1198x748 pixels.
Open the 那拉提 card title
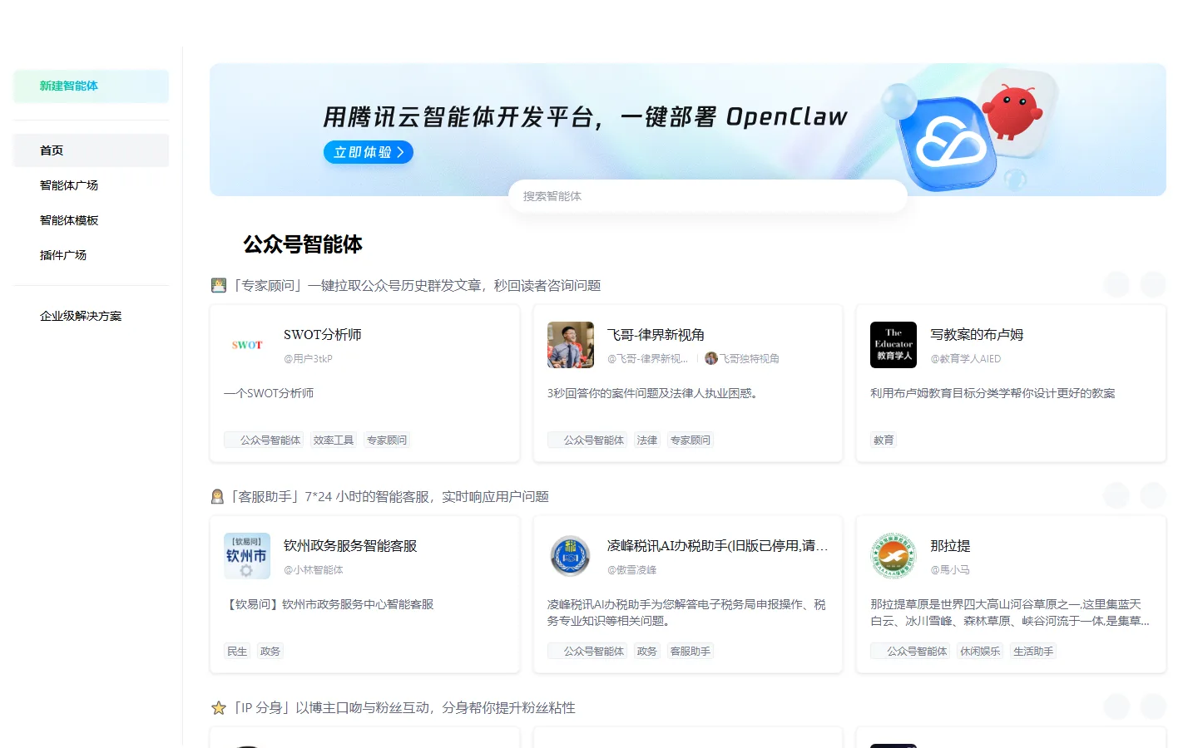(950, 546)
